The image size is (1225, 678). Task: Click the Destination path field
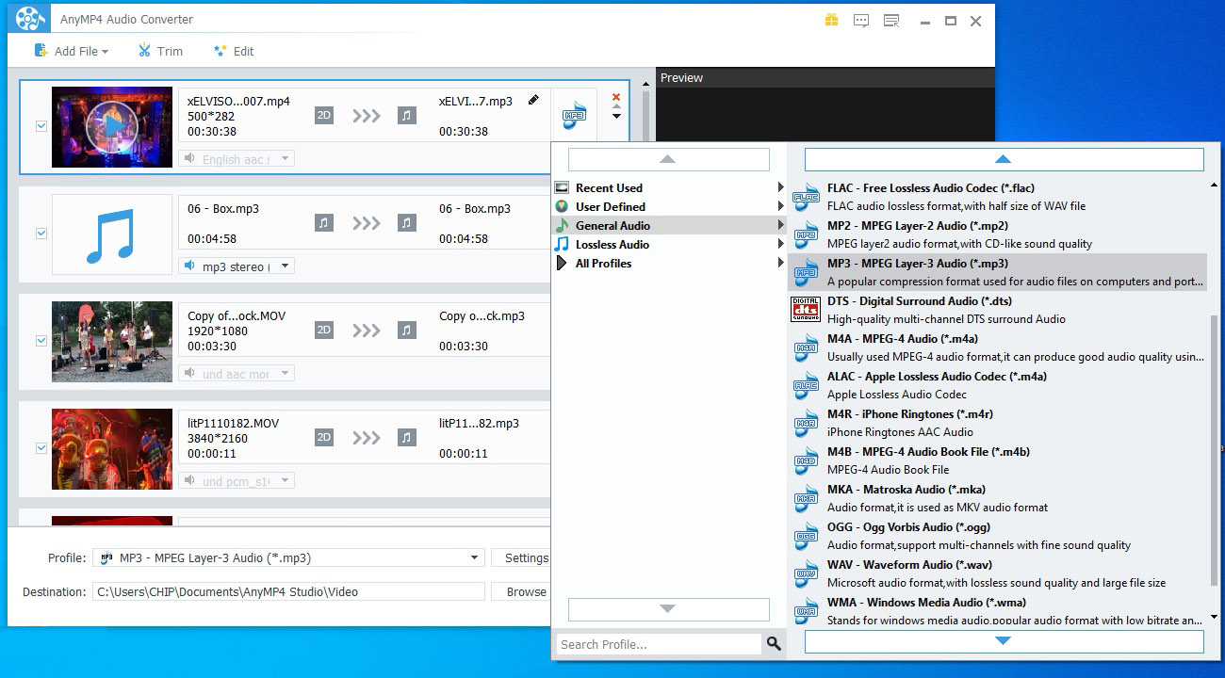[x=288, y=591]
